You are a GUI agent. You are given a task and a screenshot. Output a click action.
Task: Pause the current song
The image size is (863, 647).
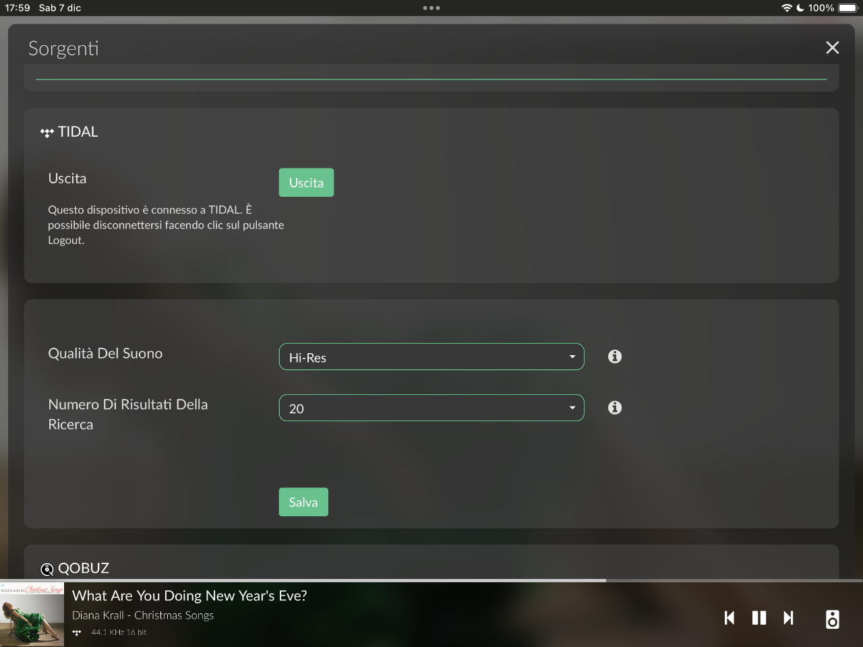pos(759,618)
